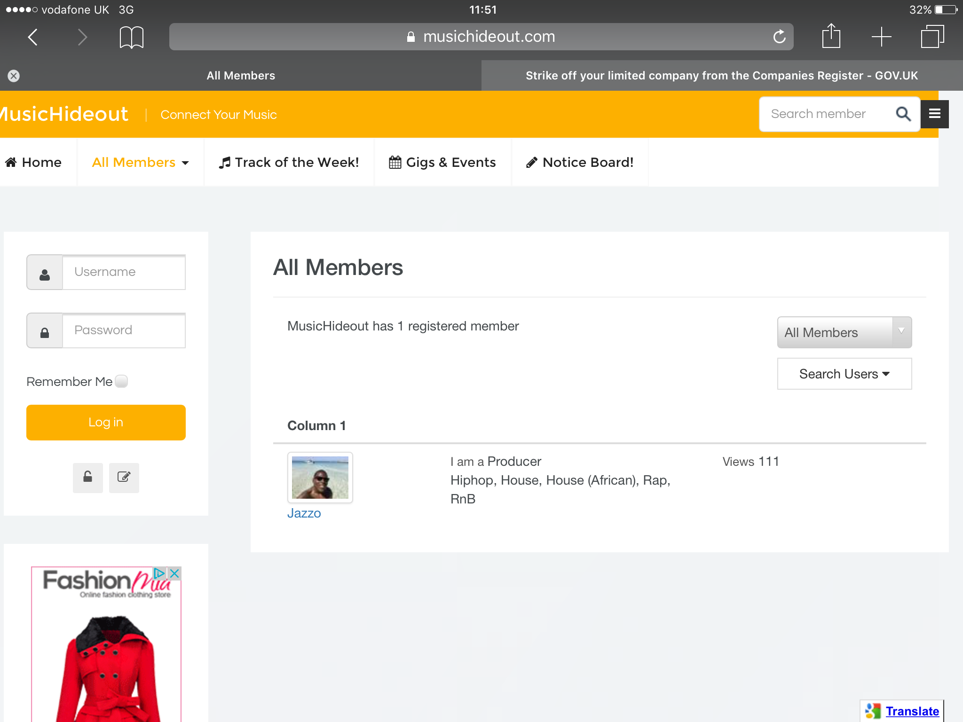The height and width of the screenshot is (722, 963).
Task: Open a new tab with plus icon
Action: point(881,37)
